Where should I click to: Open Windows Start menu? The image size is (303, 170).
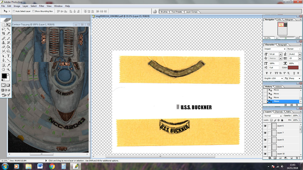click(x=5, y=166)
